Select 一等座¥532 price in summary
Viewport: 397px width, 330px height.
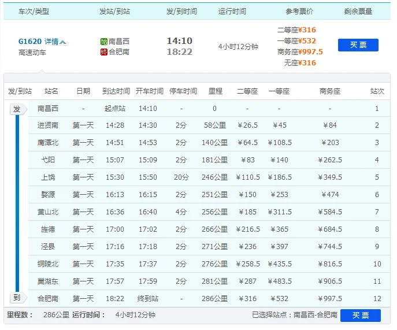[296, 41]
